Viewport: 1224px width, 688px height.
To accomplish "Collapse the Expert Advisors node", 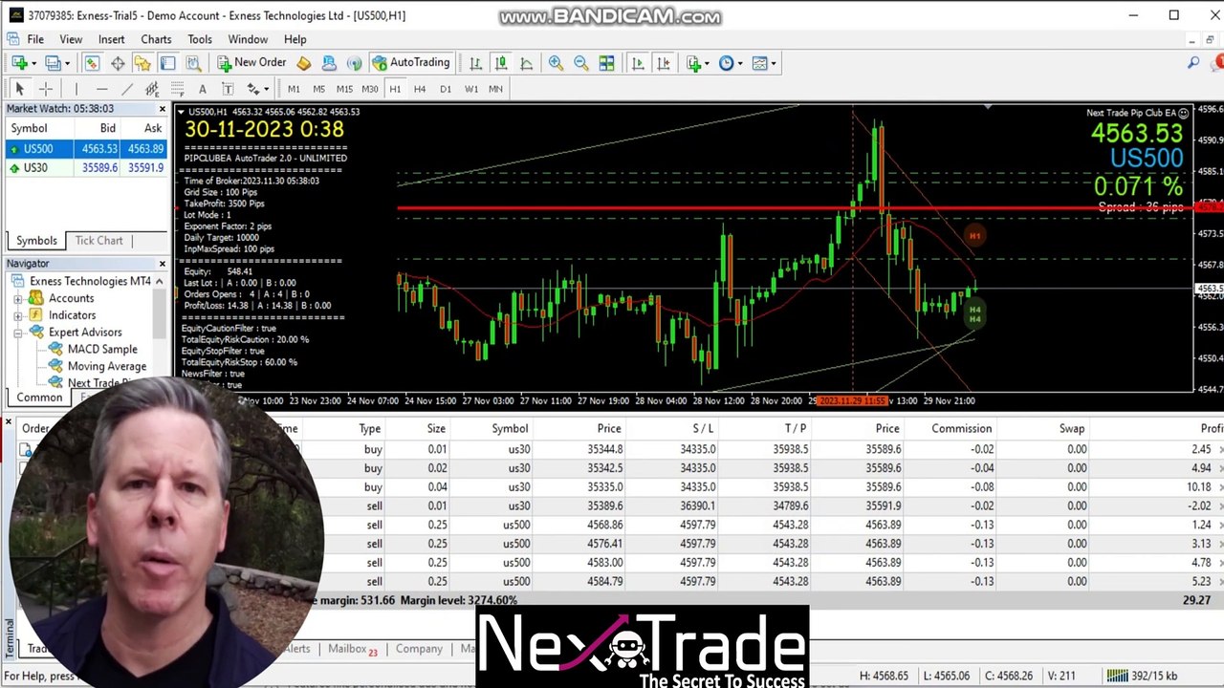I will [x=18, y=333].
